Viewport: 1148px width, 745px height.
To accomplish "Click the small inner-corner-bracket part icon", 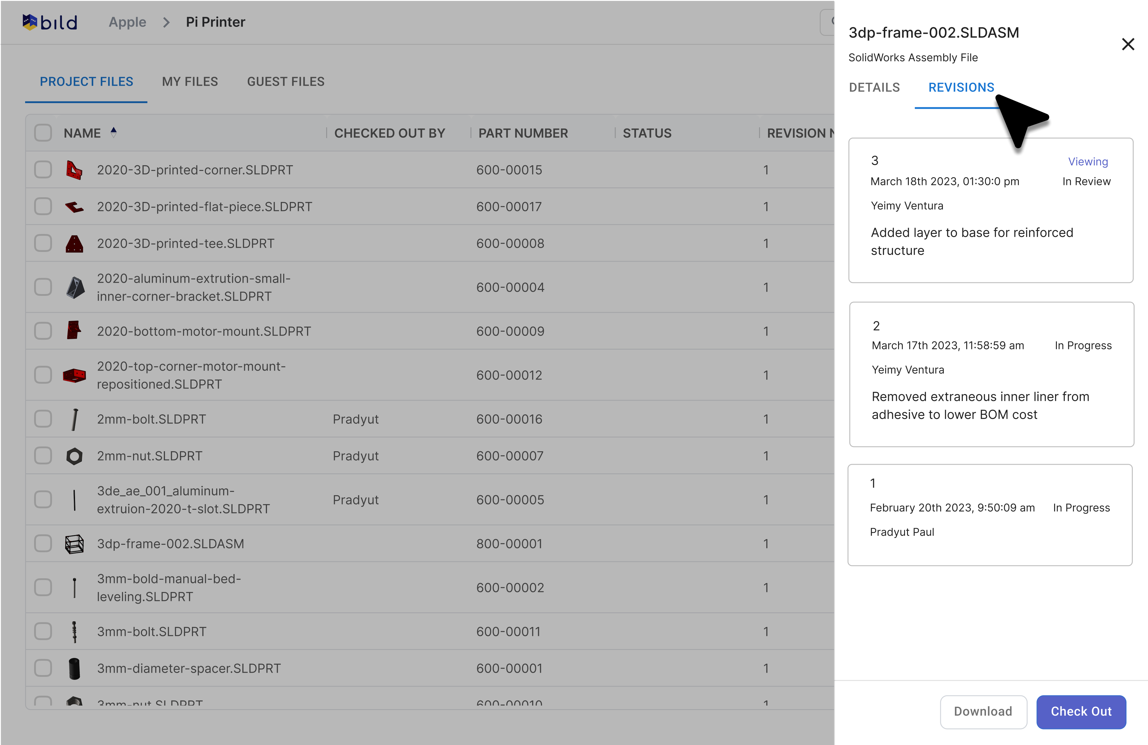I will 75,287.
